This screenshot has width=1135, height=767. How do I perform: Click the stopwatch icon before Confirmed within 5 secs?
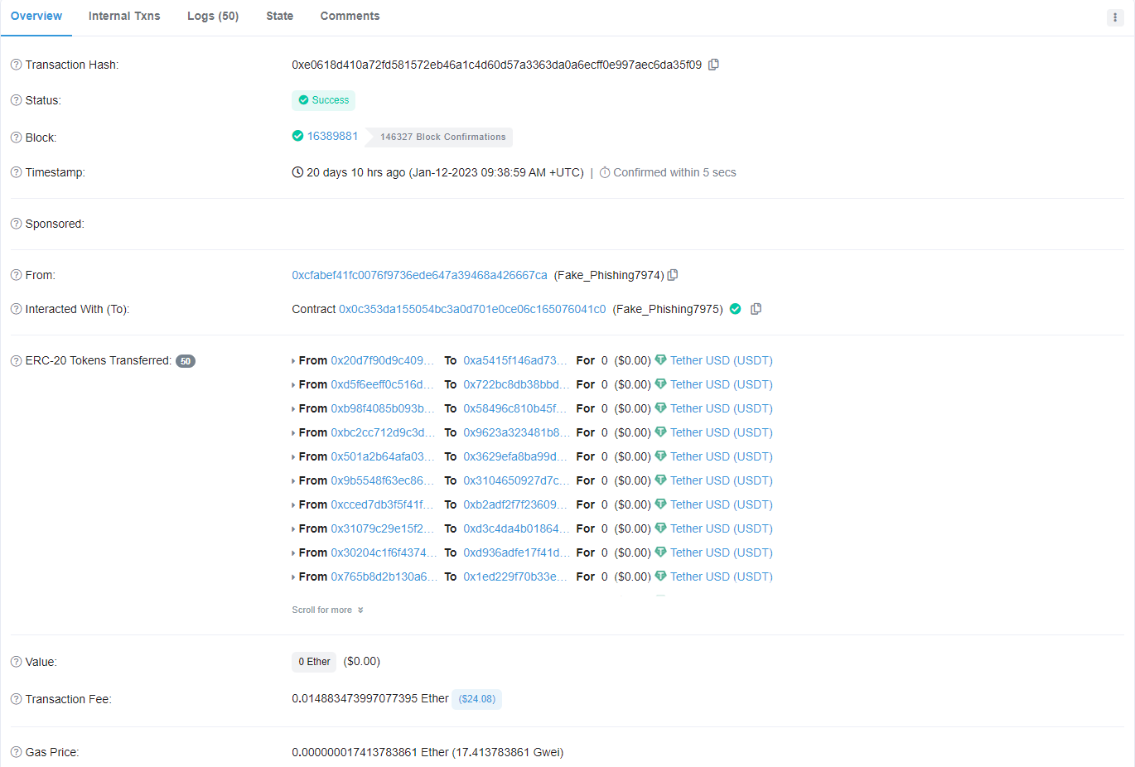point(605,172)
